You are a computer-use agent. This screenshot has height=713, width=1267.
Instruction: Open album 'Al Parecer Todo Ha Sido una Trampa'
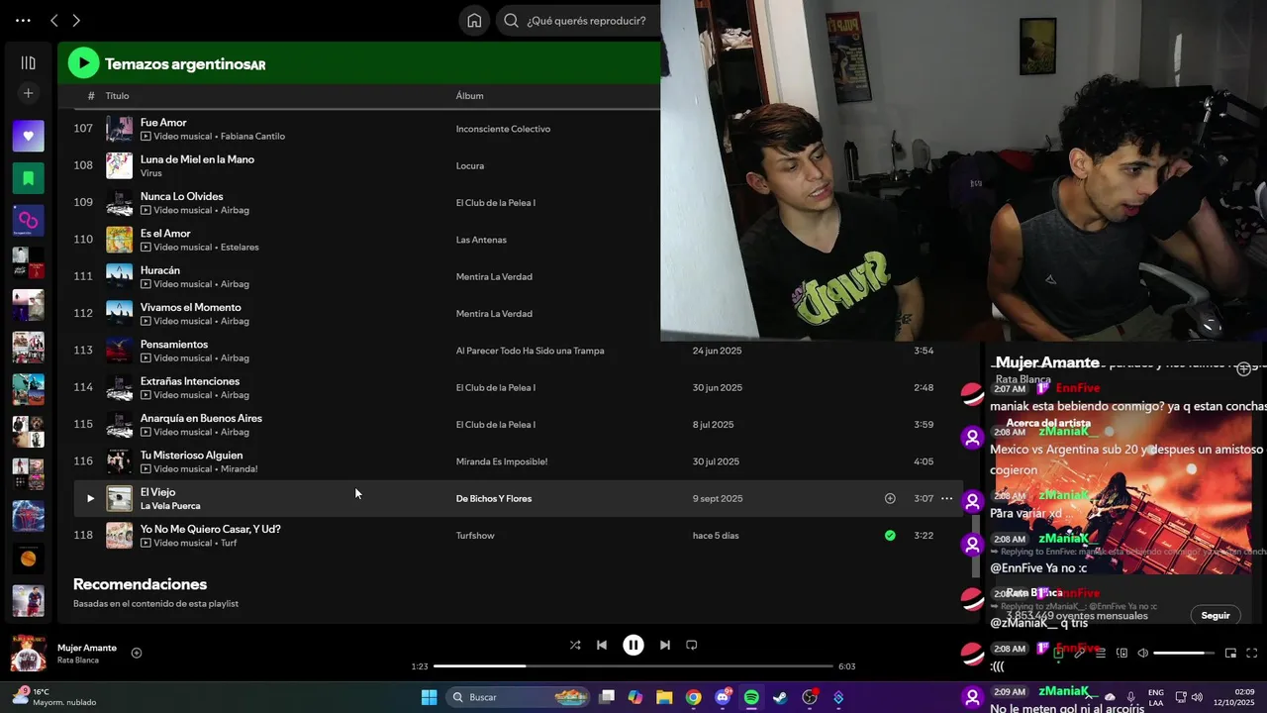click(530, 351)
